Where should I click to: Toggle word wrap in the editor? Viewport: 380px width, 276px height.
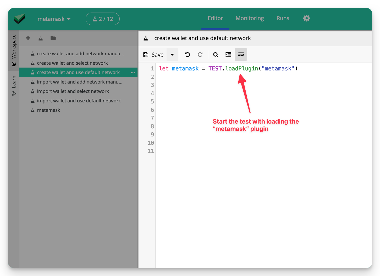(x=241, y=54)
